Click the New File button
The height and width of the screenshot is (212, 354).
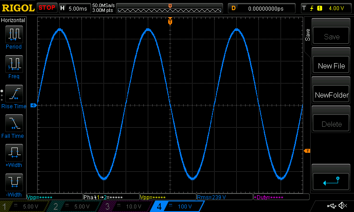pos(331,66)
